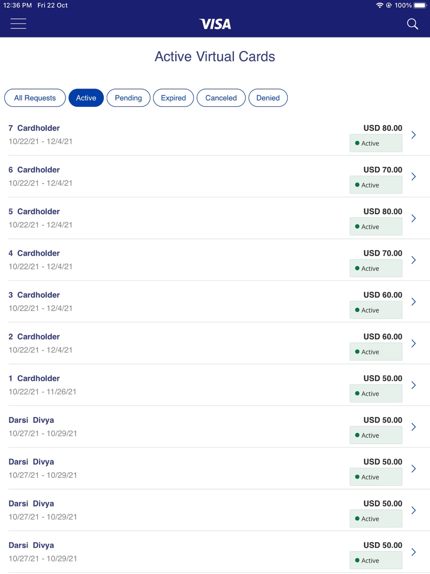Select 4 Cardholder name

[34, 253]
